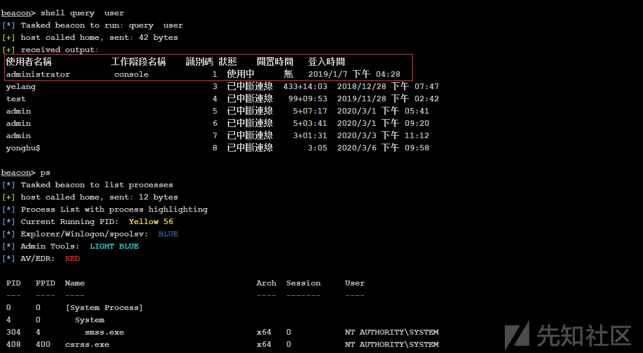
Task: Click 'NT AUTHORITY\SYSTEM' on the csrss.exe row
Action: click(x=392, y=345)
